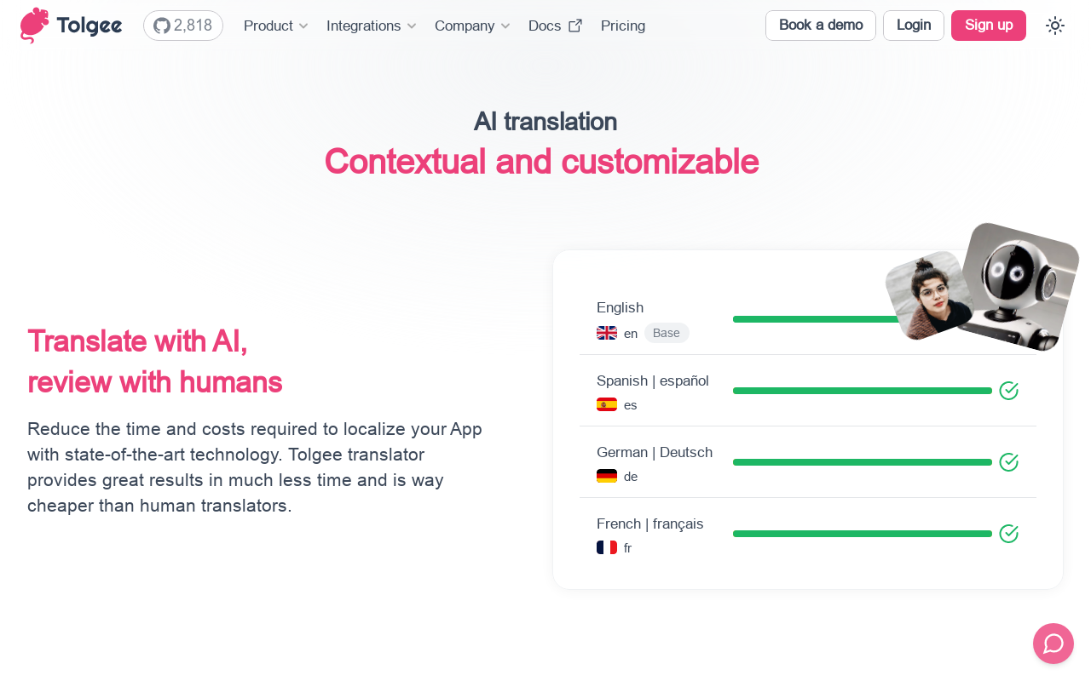This screenshot has height=681, width=1091.
Task: Click the German flag icon
Action: [x=607, y=477]
